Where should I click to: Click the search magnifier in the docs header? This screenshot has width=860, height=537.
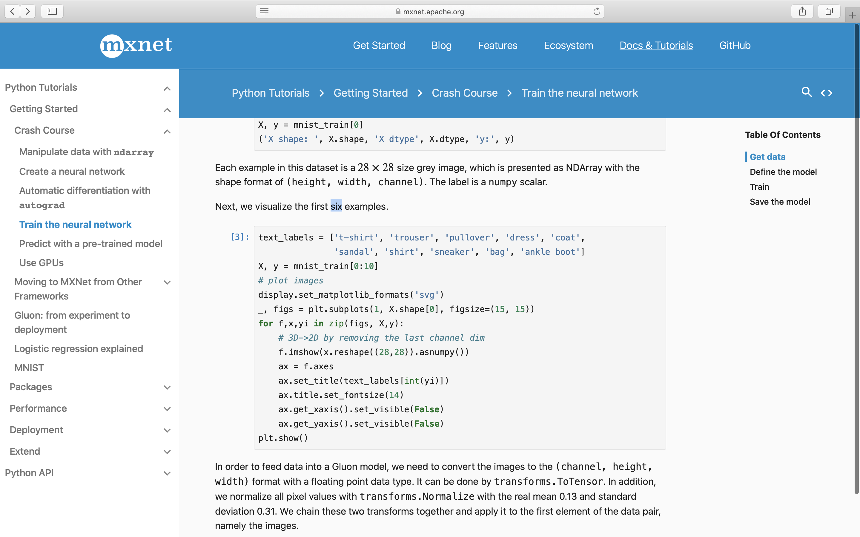click(x=807, y=92)
